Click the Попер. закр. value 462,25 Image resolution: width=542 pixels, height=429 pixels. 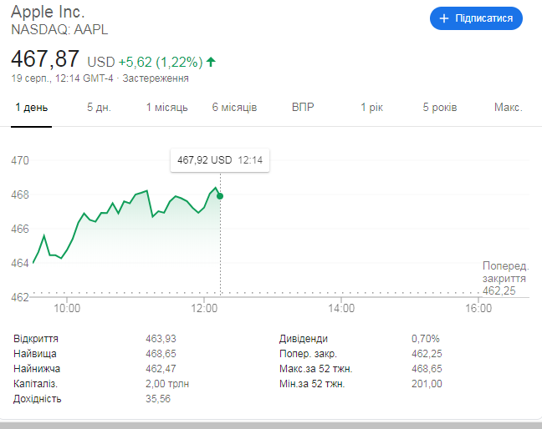coord(427,354)
